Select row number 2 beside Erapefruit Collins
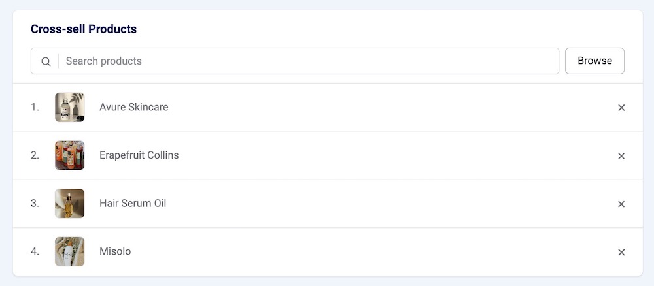654x286 pixels. click(35, 155)
